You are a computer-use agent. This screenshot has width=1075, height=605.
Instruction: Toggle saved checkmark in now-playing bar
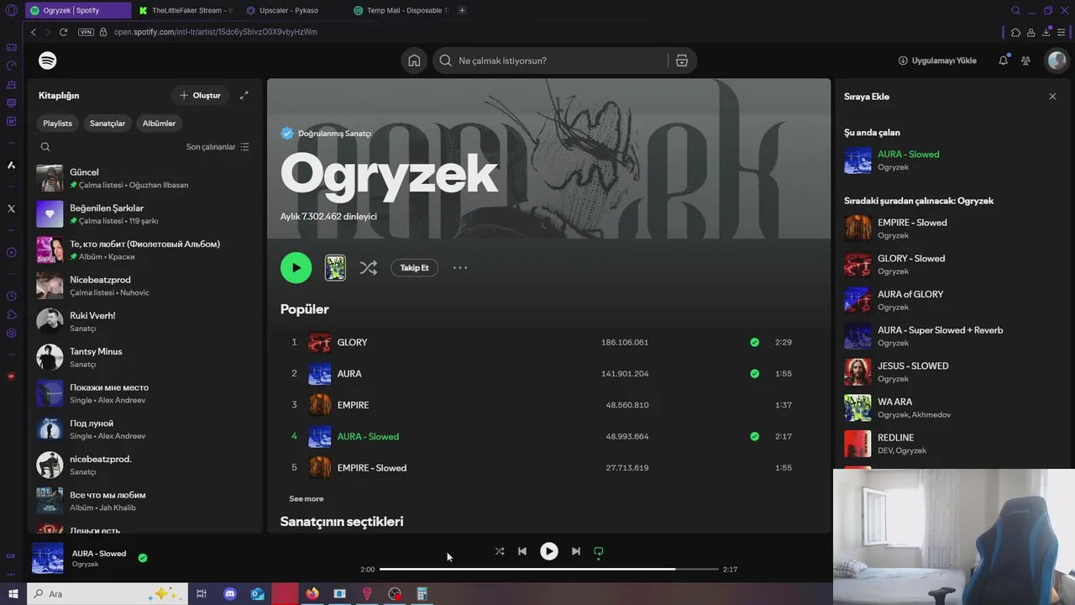[143, 558]
